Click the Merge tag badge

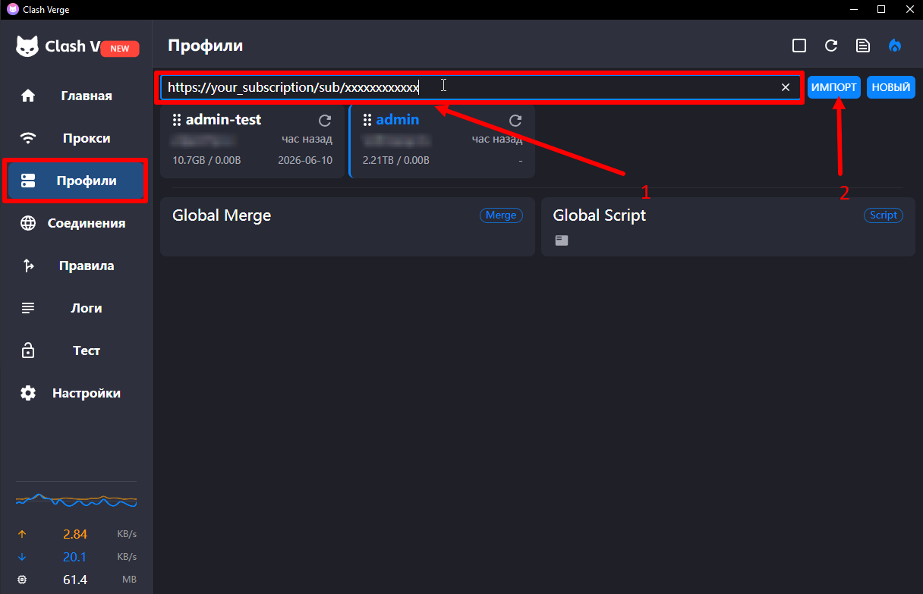coord(501,215)
